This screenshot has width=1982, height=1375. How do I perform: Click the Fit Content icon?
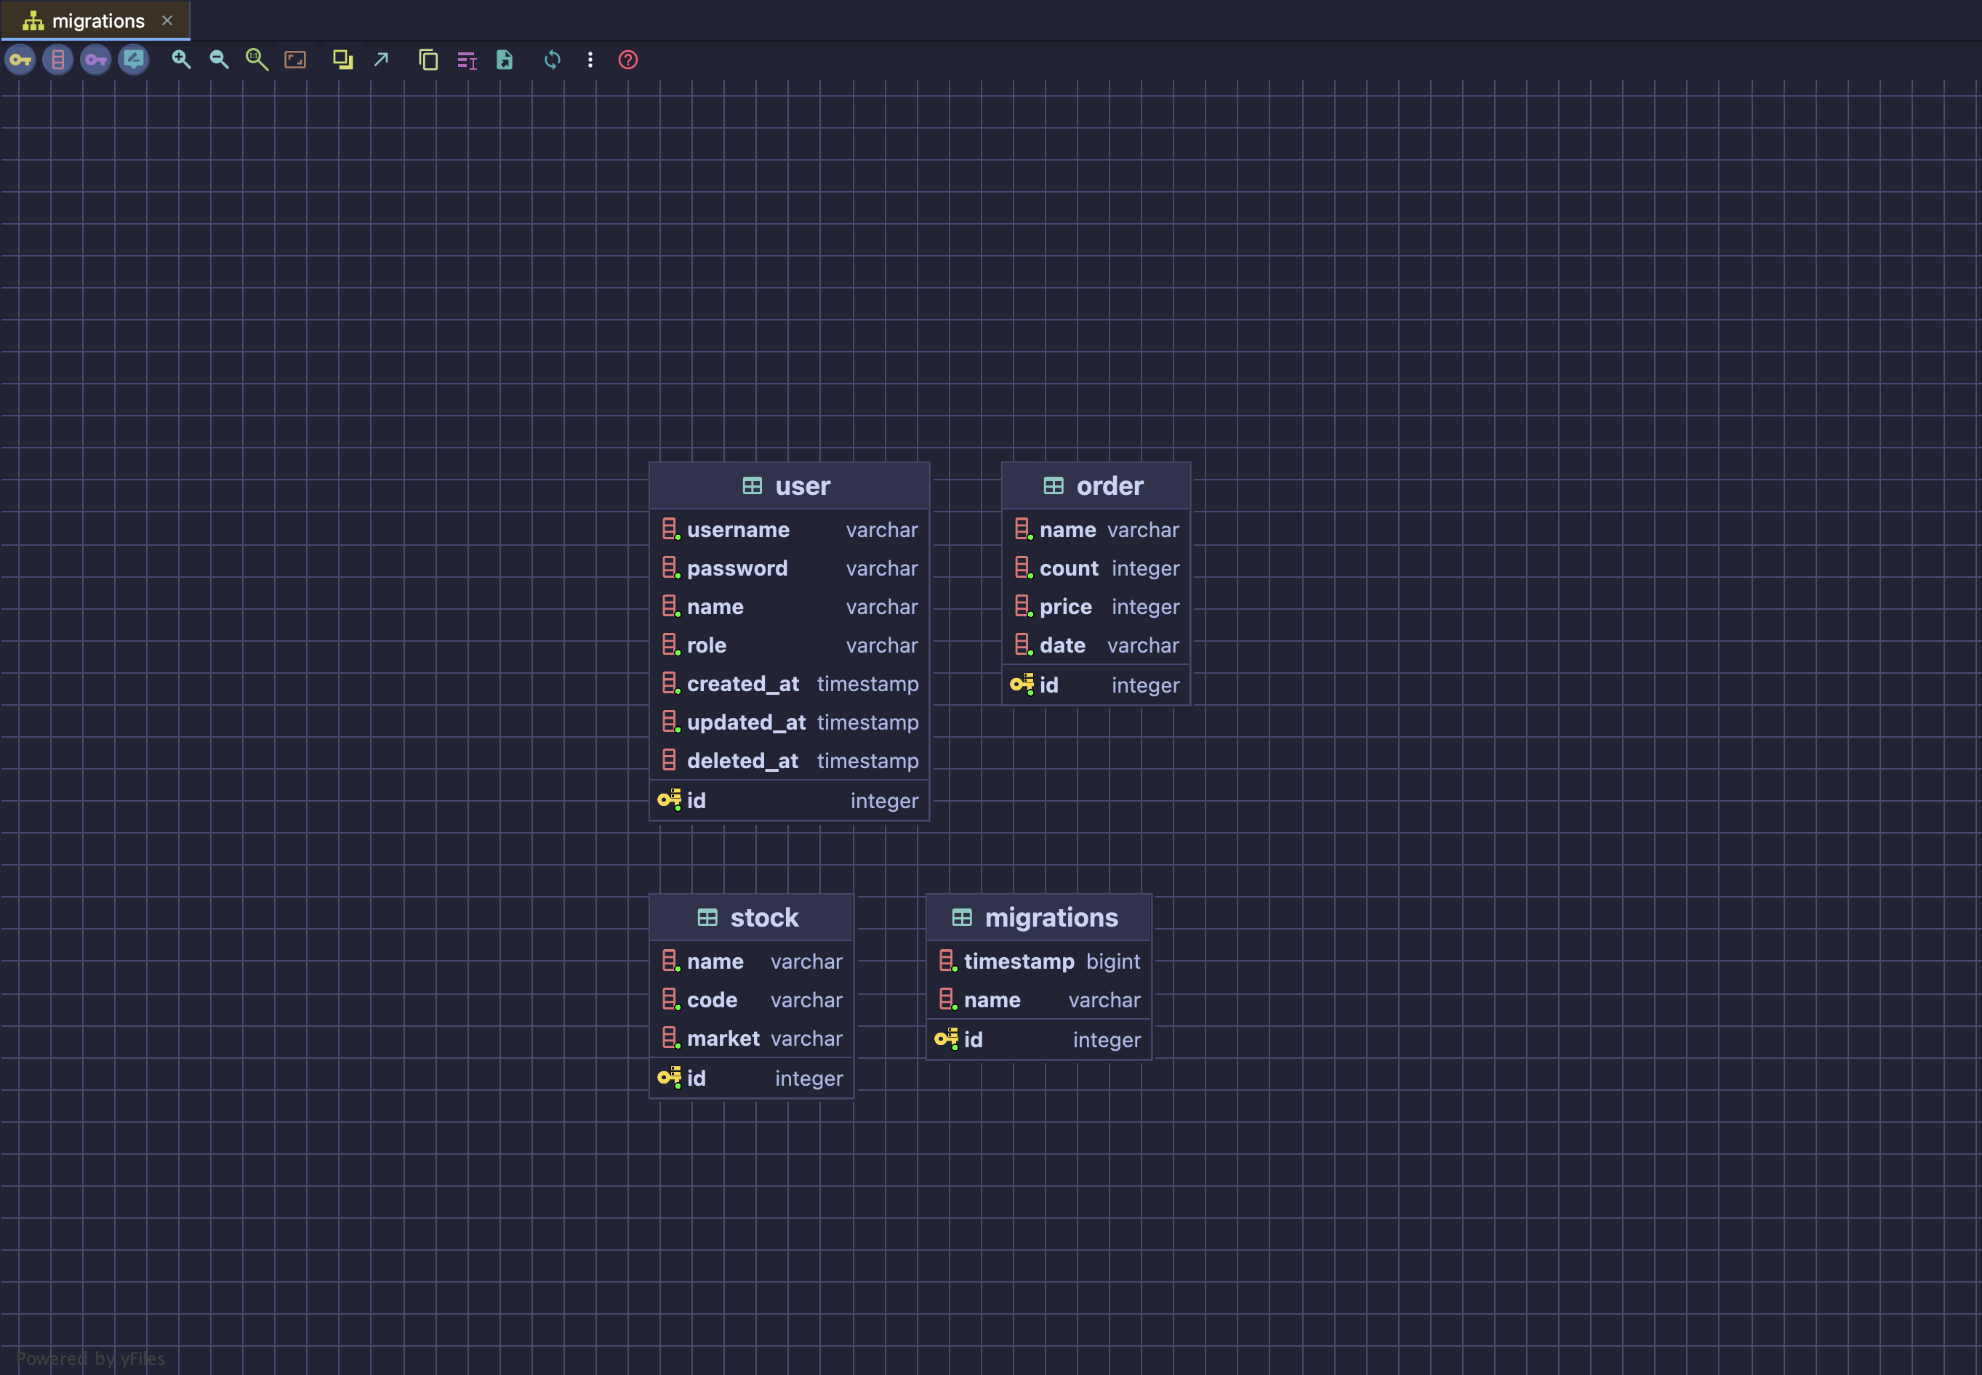[x=294, y=60]
